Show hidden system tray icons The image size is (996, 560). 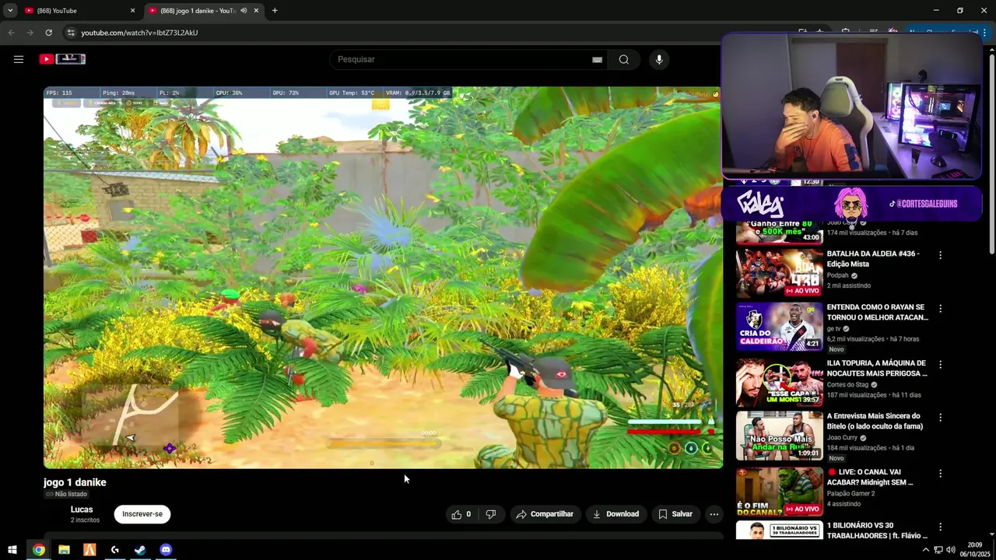(927, 550)
